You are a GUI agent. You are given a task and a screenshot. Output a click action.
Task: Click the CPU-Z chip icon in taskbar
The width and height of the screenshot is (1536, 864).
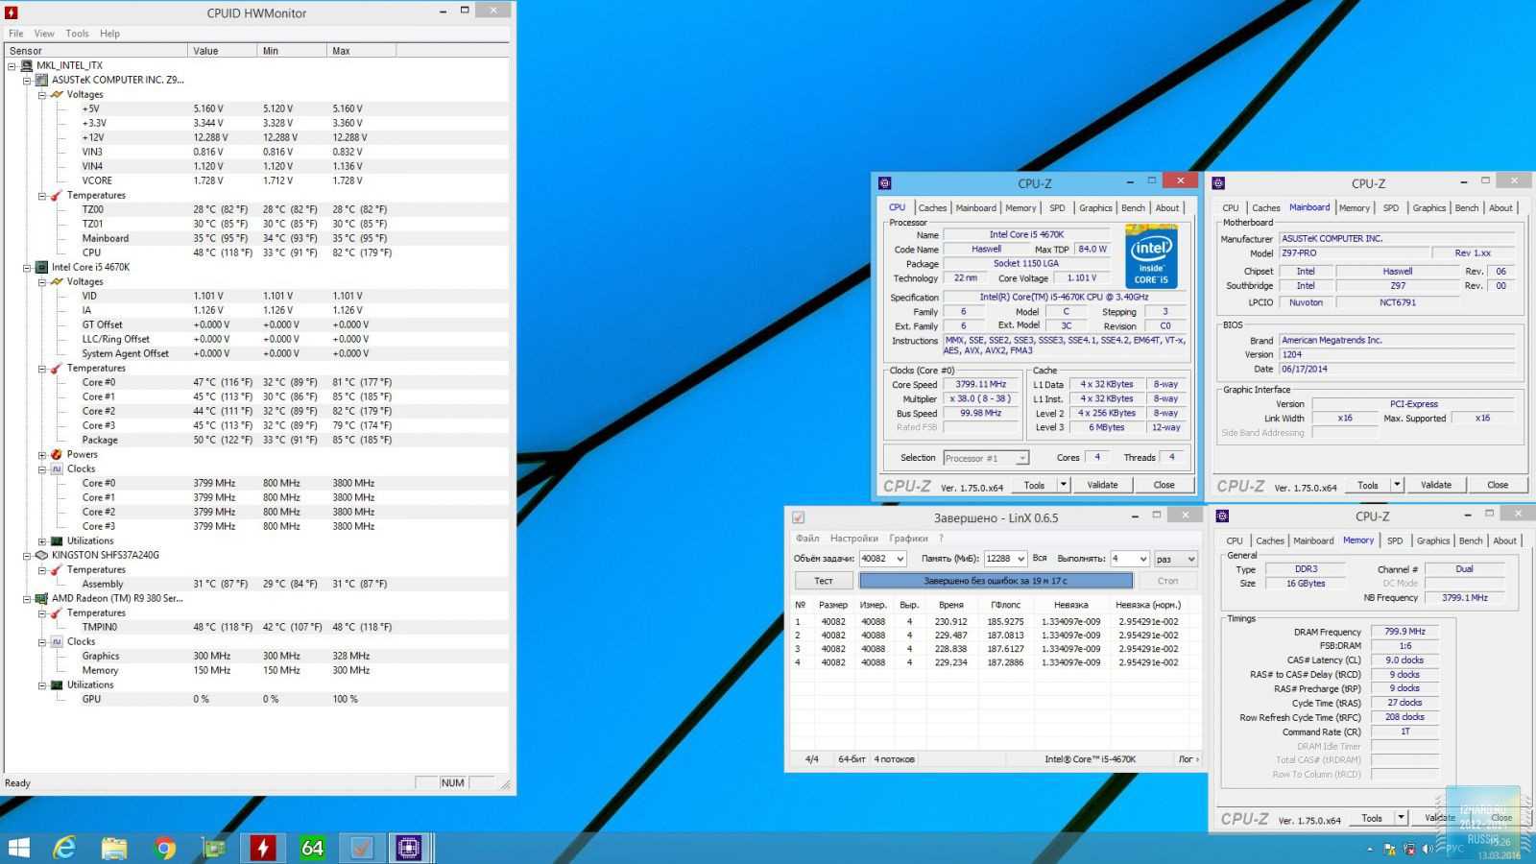click(409, 848)
